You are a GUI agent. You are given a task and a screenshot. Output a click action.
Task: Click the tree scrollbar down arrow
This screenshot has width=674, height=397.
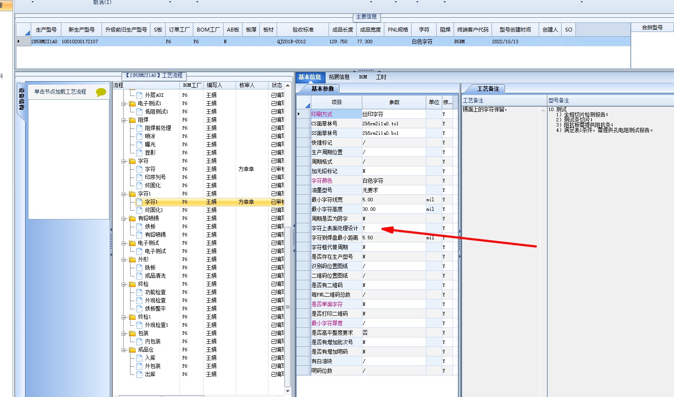pos(288,391)
